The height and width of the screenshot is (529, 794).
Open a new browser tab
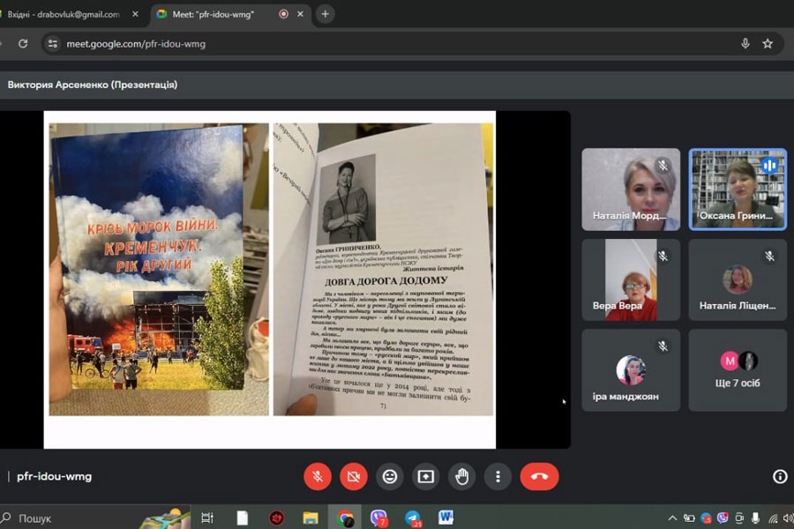point(325,14)
